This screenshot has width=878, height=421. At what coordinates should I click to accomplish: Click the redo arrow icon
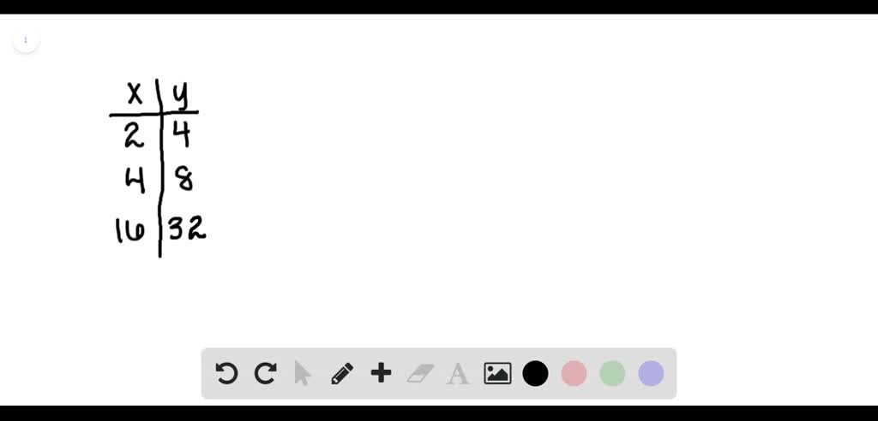click(x=265, y=373)
